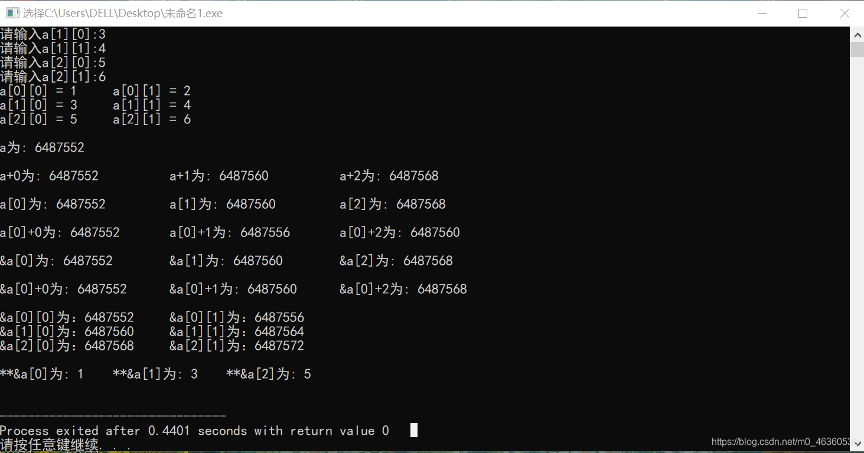Click the text '&a[1][0]为:6487560'
This screenshot has height=453, width=864.
click(x=67, y=331)
